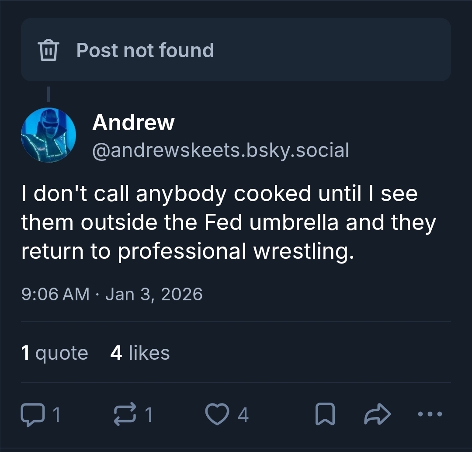Screen dimensions: 472x452
Task: Click the Post not found banner text
Action: (145, 50)
